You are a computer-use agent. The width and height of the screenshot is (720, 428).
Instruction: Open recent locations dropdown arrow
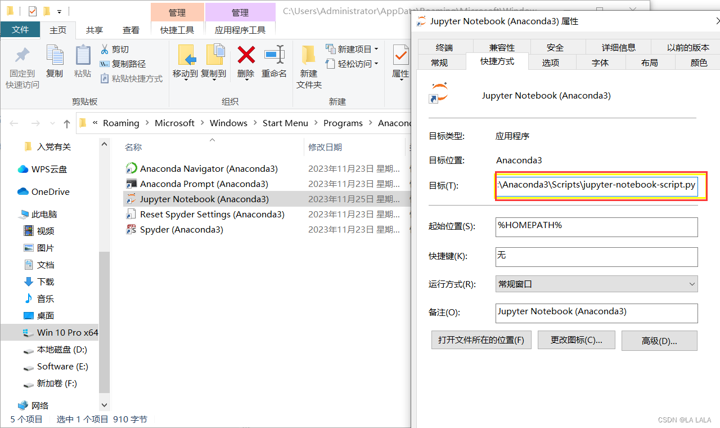(53, 123)
